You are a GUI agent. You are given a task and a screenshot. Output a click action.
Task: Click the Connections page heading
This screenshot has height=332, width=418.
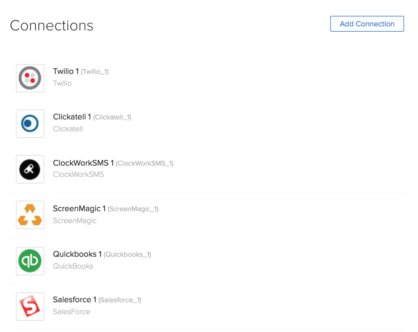tap(52, 25)
